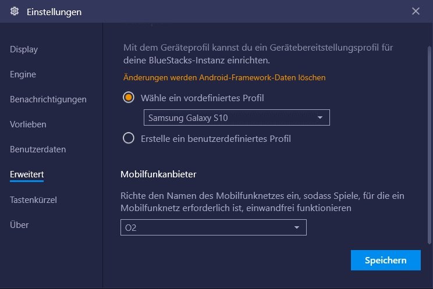The image size is (433, 289).
Task: Click the orange Android-Framework warning text
Action: [224, 77]
